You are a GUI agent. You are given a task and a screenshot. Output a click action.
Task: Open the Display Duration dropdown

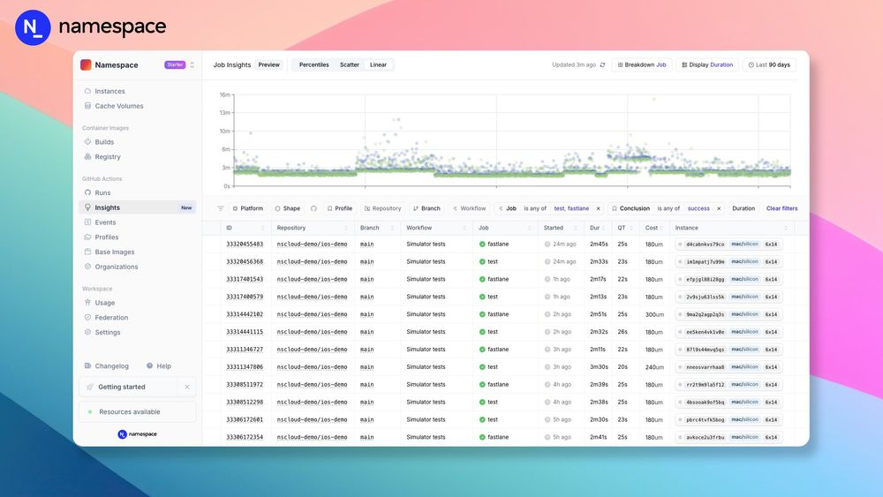click(706, 64)
